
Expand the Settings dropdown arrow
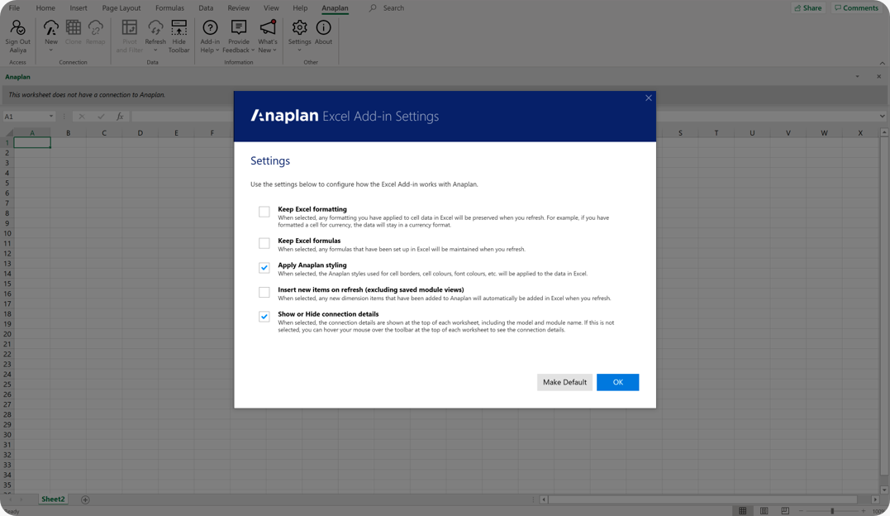click(x=299, y=50)
